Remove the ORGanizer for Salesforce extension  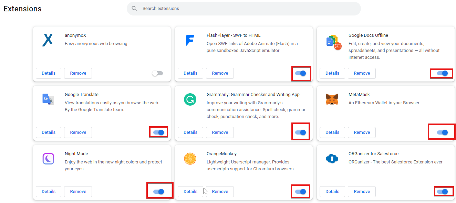(362, 192)
